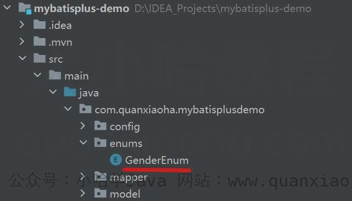The width and height of the screenshot is (352, 201).
Task: Expand the config package arrow
Action: pyautogui.click(x=83, y=126)
